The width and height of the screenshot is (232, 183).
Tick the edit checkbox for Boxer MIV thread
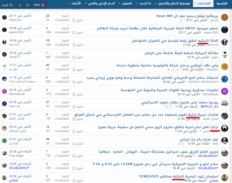[74, 20]
